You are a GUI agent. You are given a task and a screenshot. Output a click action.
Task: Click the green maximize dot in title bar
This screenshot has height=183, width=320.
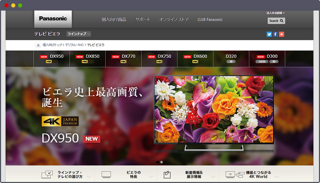(x=20, y=5)
